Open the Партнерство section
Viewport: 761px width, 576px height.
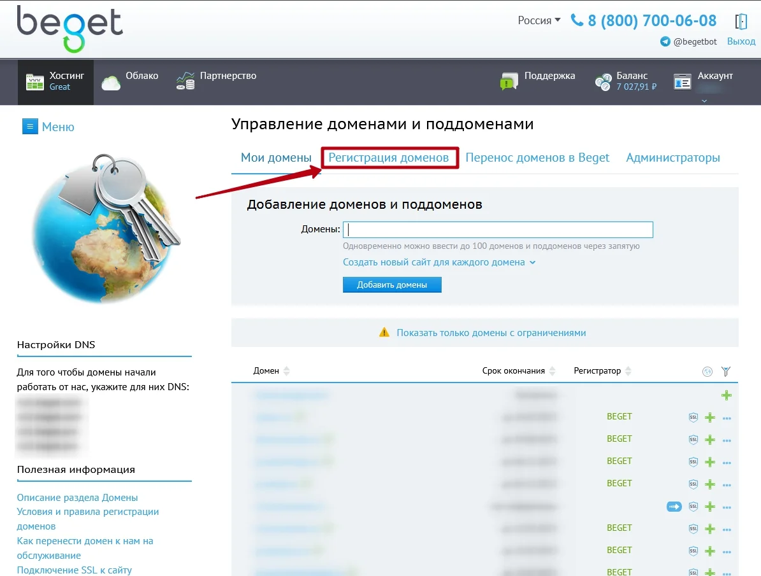[x=217, y=81]
